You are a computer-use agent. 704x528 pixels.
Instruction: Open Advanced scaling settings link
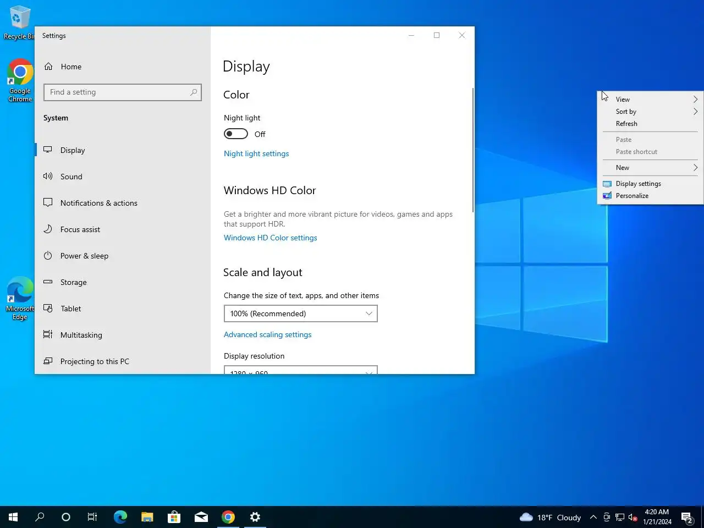pyautogui.click(x=268, y=334)
